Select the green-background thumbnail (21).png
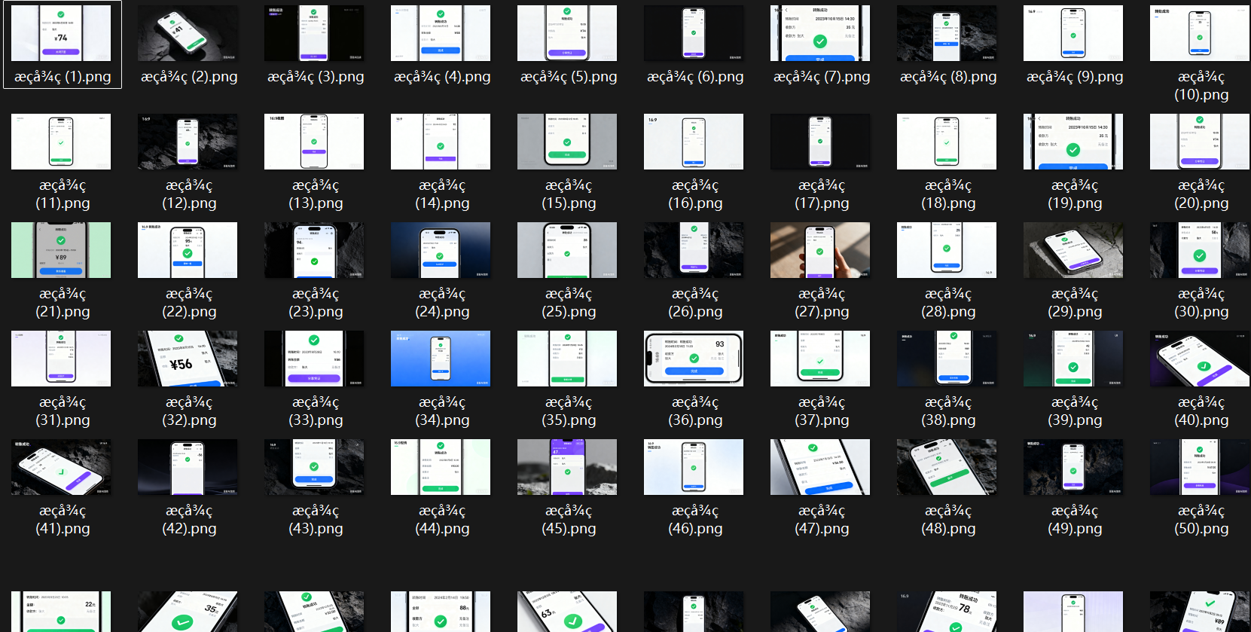The image size is (1251, 632). 61,250
